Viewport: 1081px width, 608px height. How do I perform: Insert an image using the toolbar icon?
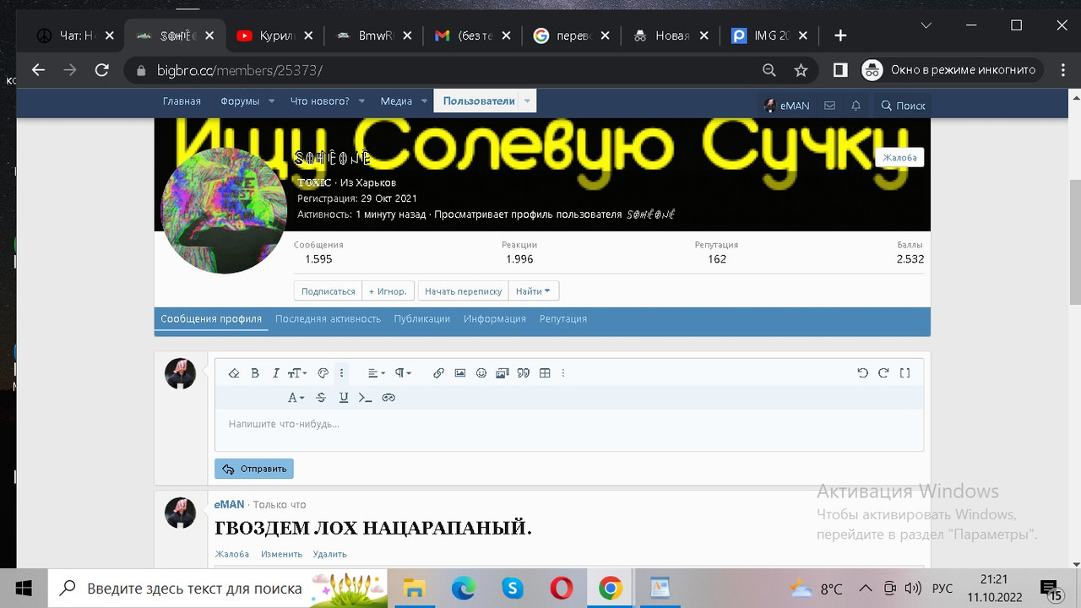(x=459, y=372)
